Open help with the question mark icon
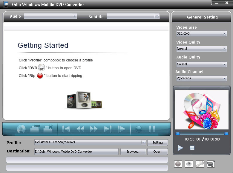 189,164
